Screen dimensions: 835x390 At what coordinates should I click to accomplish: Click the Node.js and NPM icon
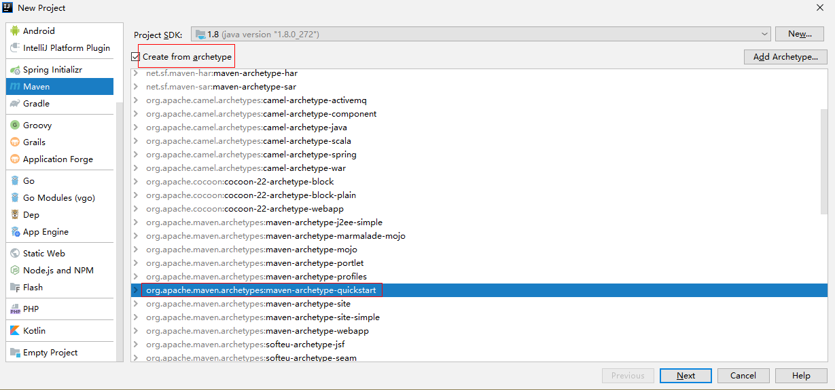[x=16, y=271]
